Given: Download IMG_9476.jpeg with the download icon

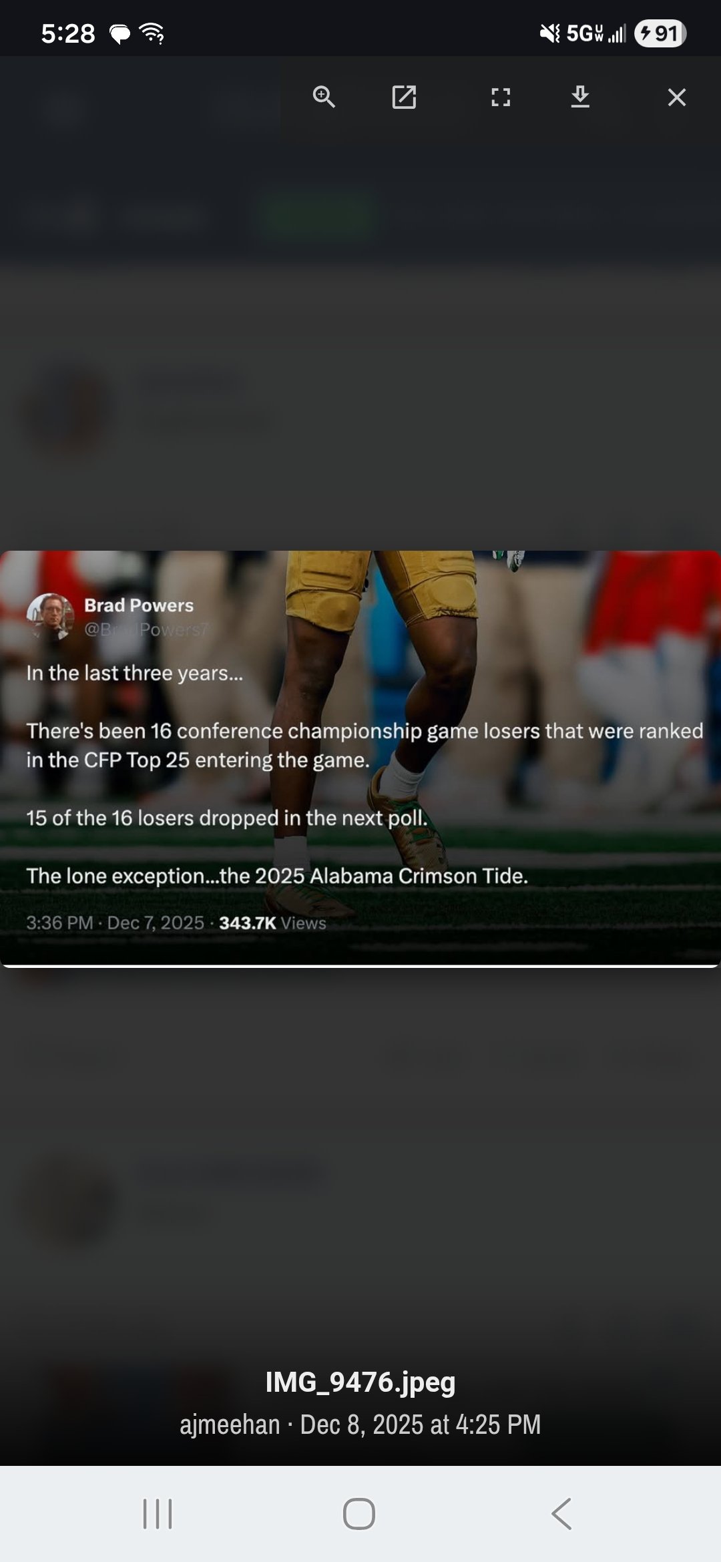Looking at the screenshot, I should coord(580,97).
